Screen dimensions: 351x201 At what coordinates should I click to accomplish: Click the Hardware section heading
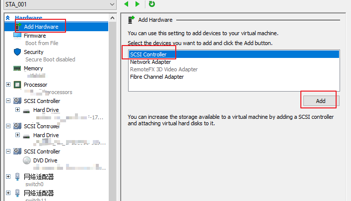tap(28, 18)
